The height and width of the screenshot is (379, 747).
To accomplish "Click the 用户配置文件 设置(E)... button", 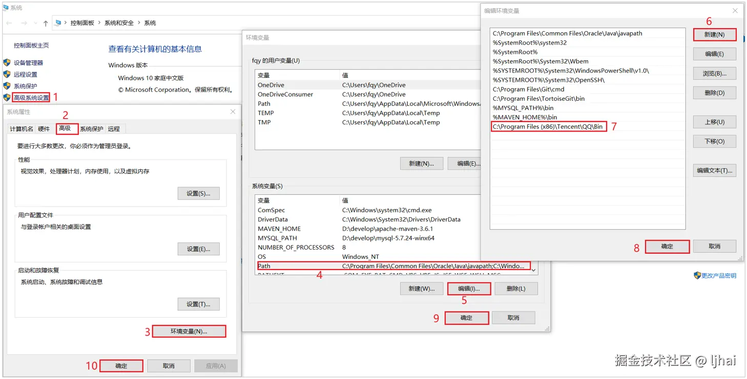I will [198, 249].
